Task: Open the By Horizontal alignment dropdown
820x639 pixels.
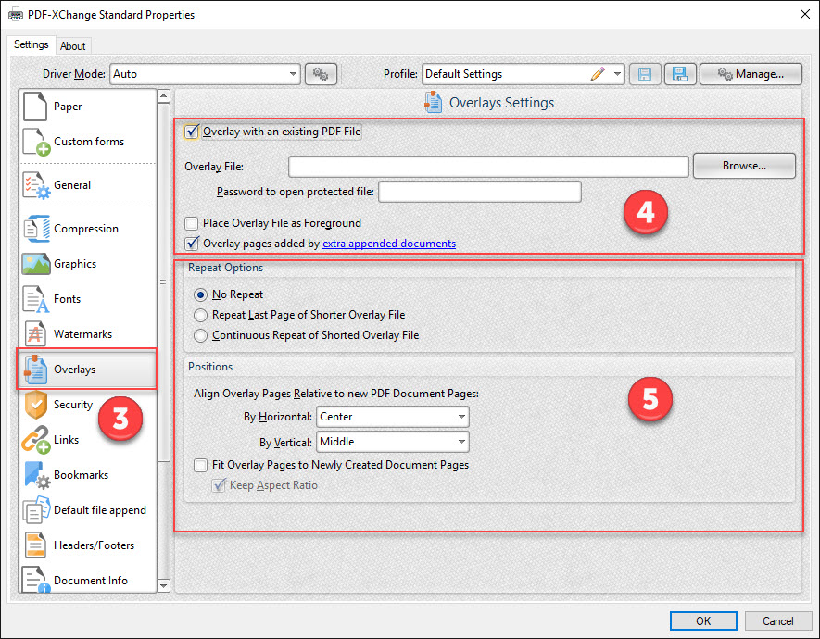Action: [393, 417]
